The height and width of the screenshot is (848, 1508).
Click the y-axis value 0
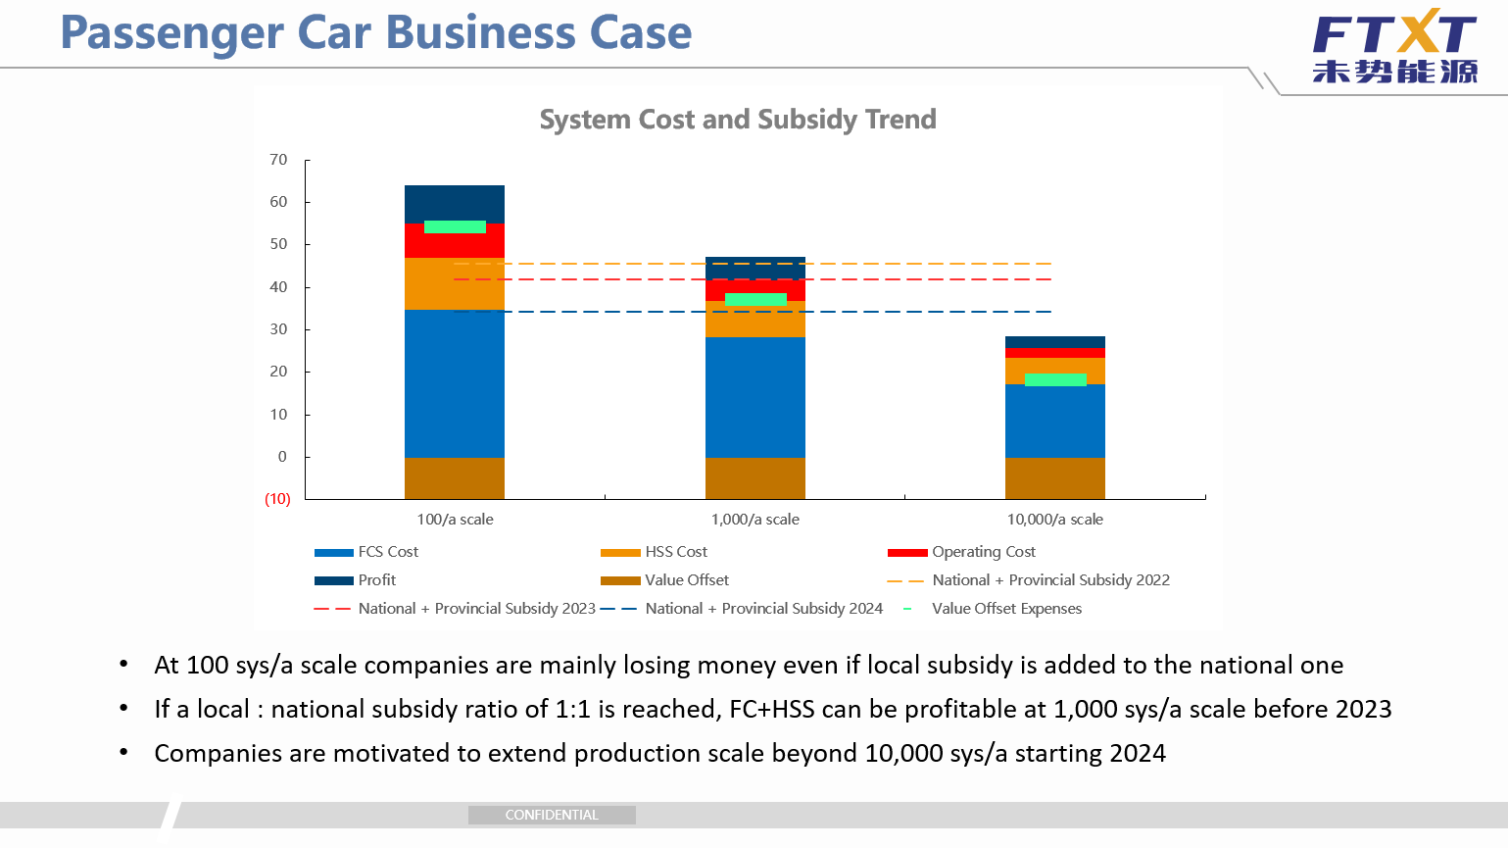282,457
